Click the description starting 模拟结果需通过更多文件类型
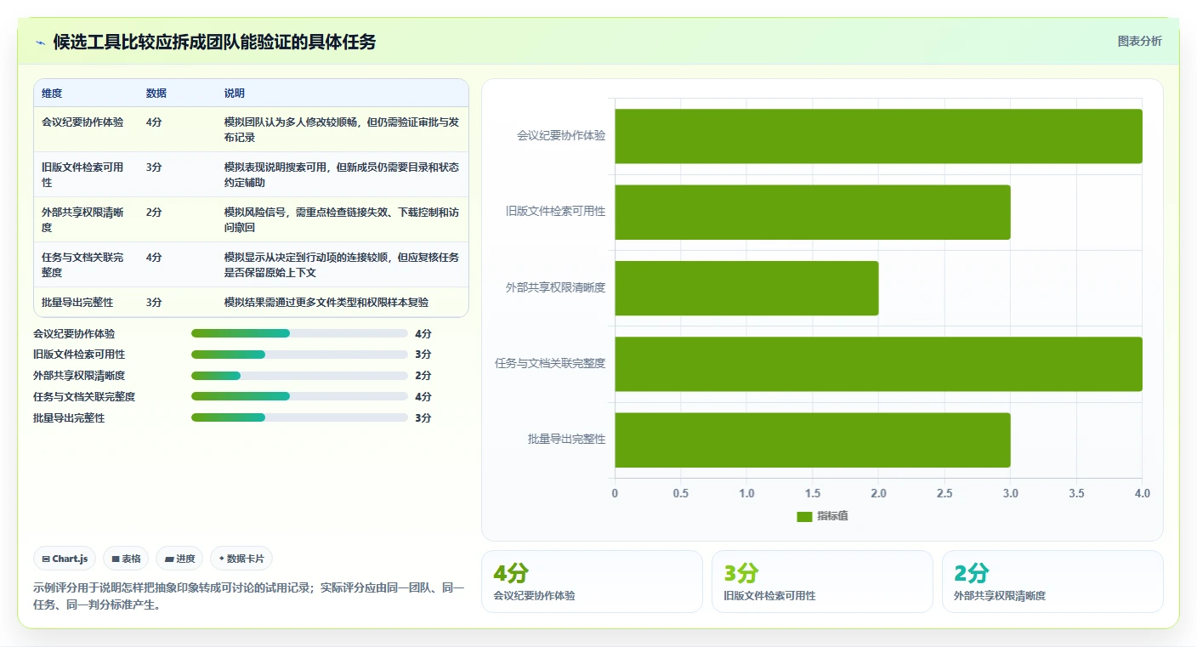The image size is (1197, 647). (326, 303)
